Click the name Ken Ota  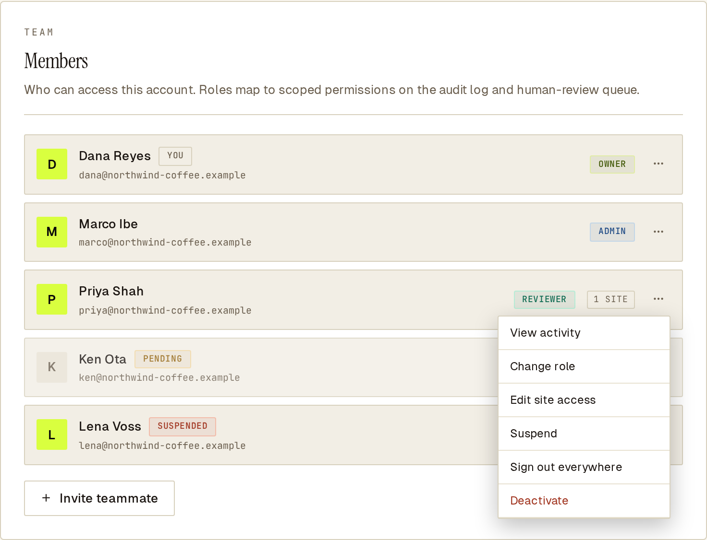pyautogui.click(x=103, y=359)
